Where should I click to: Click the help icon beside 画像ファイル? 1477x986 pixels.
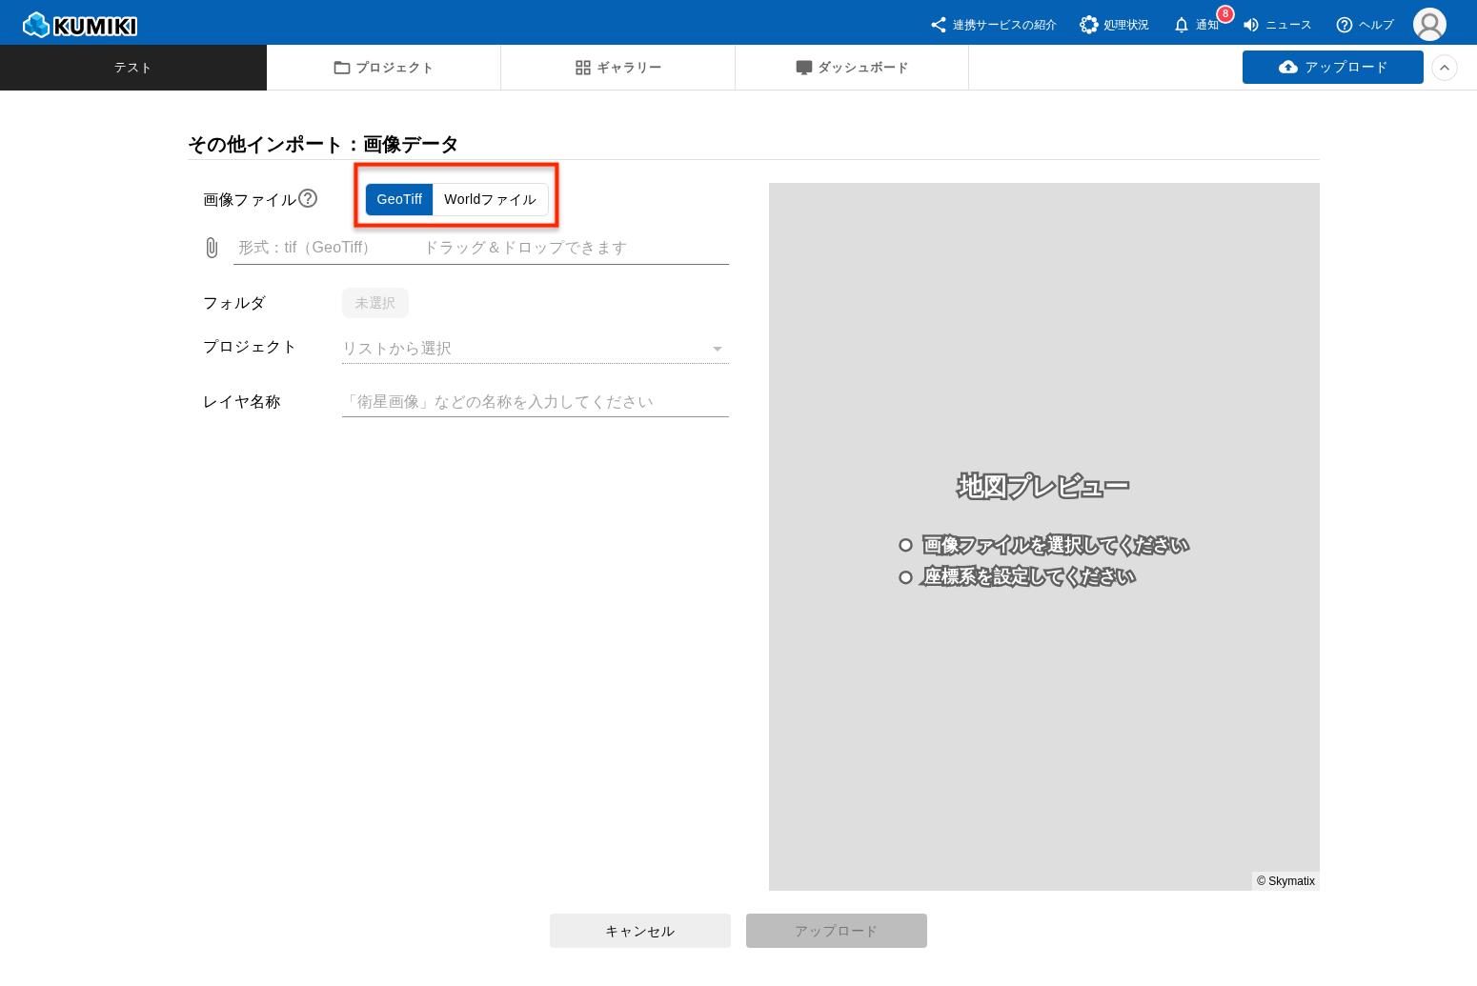(308, 198)
